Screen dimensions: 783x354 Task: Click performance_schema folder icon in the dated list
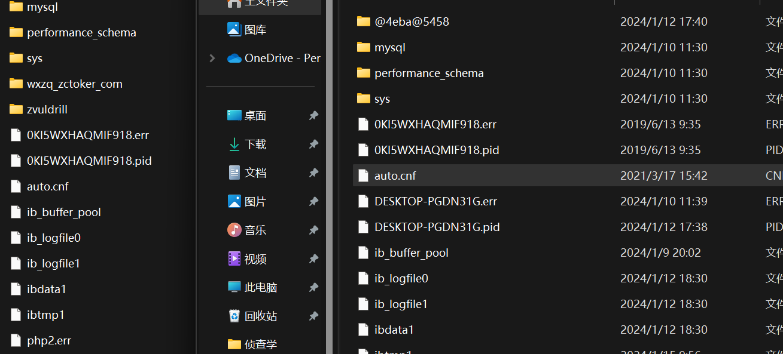(x=364, y=73)
